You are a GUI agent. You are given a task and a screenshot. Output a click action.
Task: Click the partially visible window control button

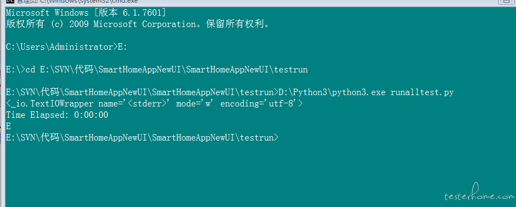tap(507, 2)
